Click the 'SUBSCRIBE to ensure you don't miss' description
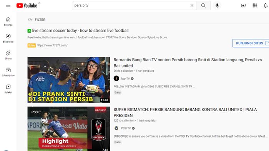This screenshot has width=269, height=151. pos(191,136)
